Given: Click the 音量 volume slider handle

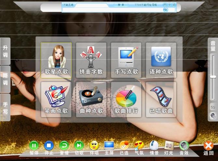Looking at the screenshot, I should [x=213, y=77].
